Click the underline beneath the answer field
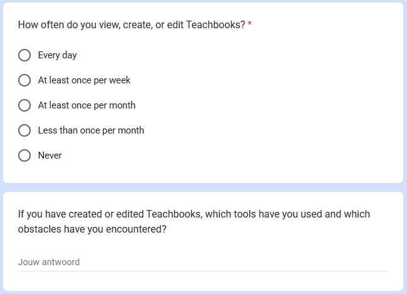The height and width of the screenshot is (294, 407). 203,271
